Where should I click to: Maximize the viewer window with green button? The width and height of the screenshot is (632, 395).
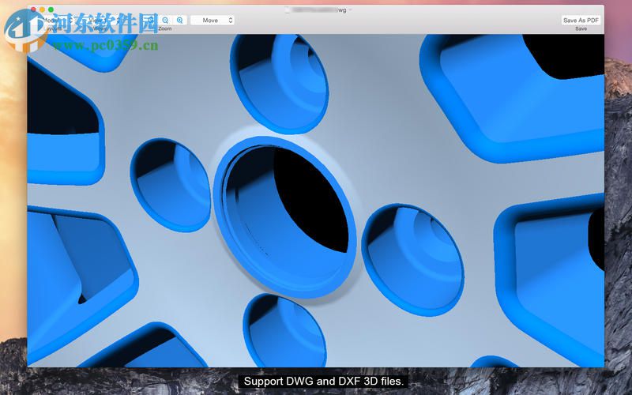click(51, 9)
